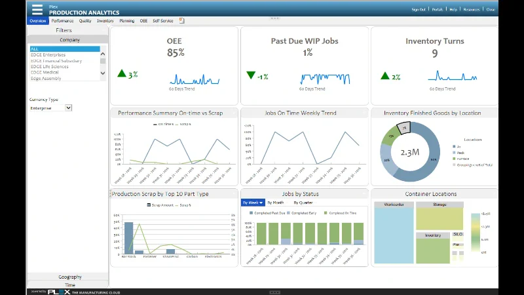This screenshot has width=524, height=295.
Task: Open the Performance tab
Action: [x=62, y=21]
